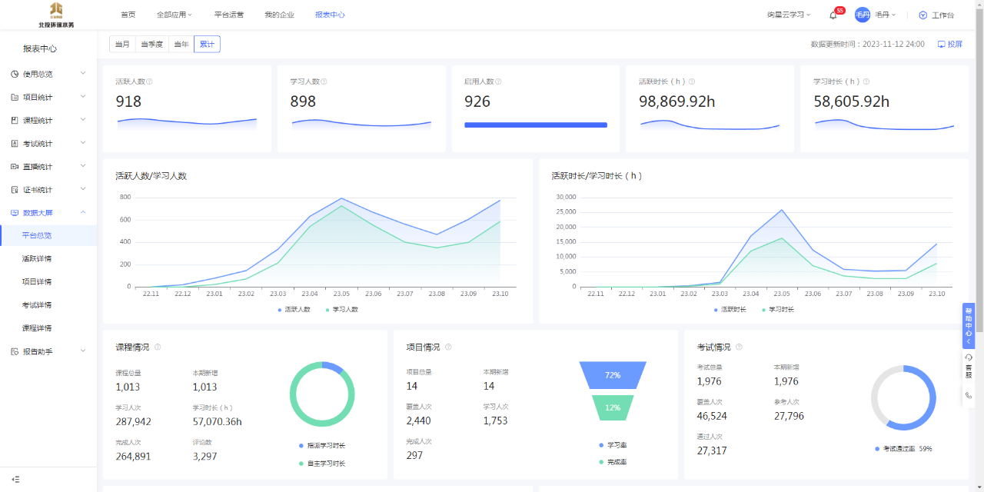The width and height of the screenshot is (984, 492).
Task: Click the 投屏 screen cast button
Action: tap(950, 45)
